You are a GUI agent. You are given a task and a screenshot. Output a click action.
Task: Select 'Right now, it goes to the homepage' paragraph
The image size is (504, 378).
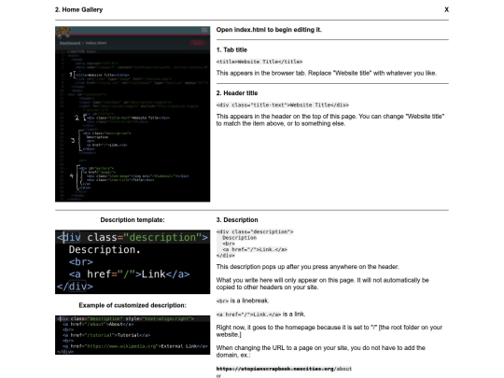click(329, 330)
